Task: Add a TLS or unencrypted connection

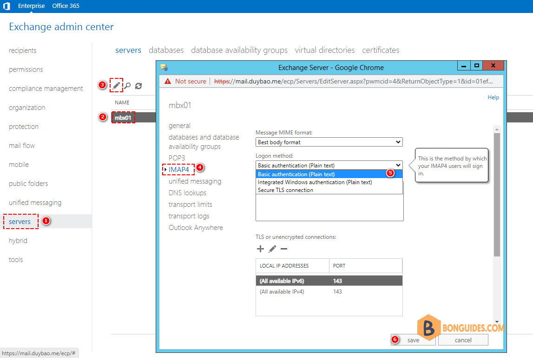Action: tap(260, 249)
